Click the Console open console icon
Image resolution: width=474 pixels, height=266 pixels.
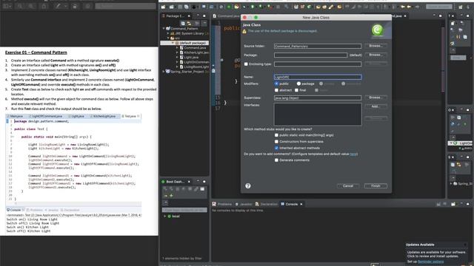(453, 204)
